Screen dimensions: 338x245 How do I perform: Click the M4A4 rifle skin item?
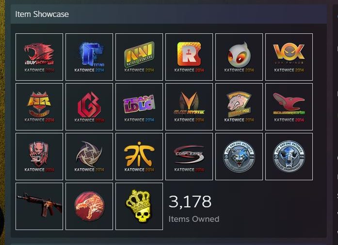(x=39, y=206)
